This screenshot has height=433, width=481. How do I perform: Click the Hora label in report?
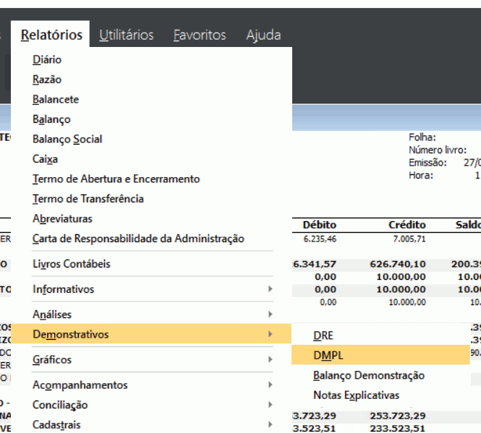tap(421, 176)
